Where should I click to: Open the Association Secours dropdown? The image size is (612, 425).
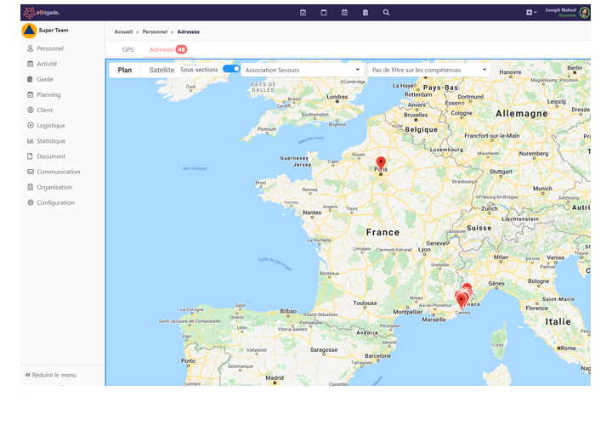tap(302, 70)
